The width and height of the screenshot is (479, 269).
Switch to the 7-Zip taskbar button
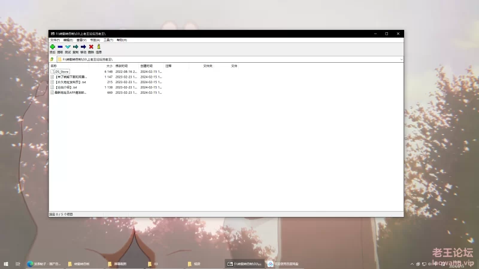click(245, 264)
